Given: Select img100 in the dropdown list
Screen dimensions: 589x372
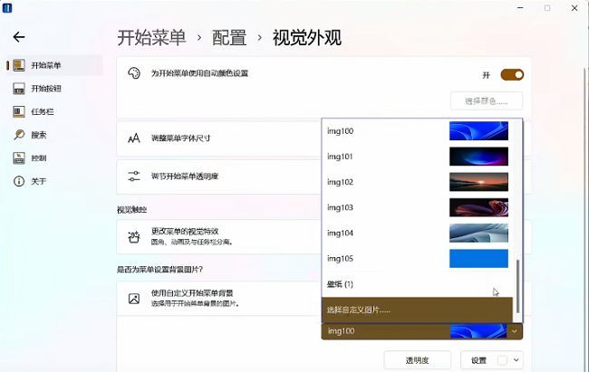Looking at the screenshot, I should 419,131.
